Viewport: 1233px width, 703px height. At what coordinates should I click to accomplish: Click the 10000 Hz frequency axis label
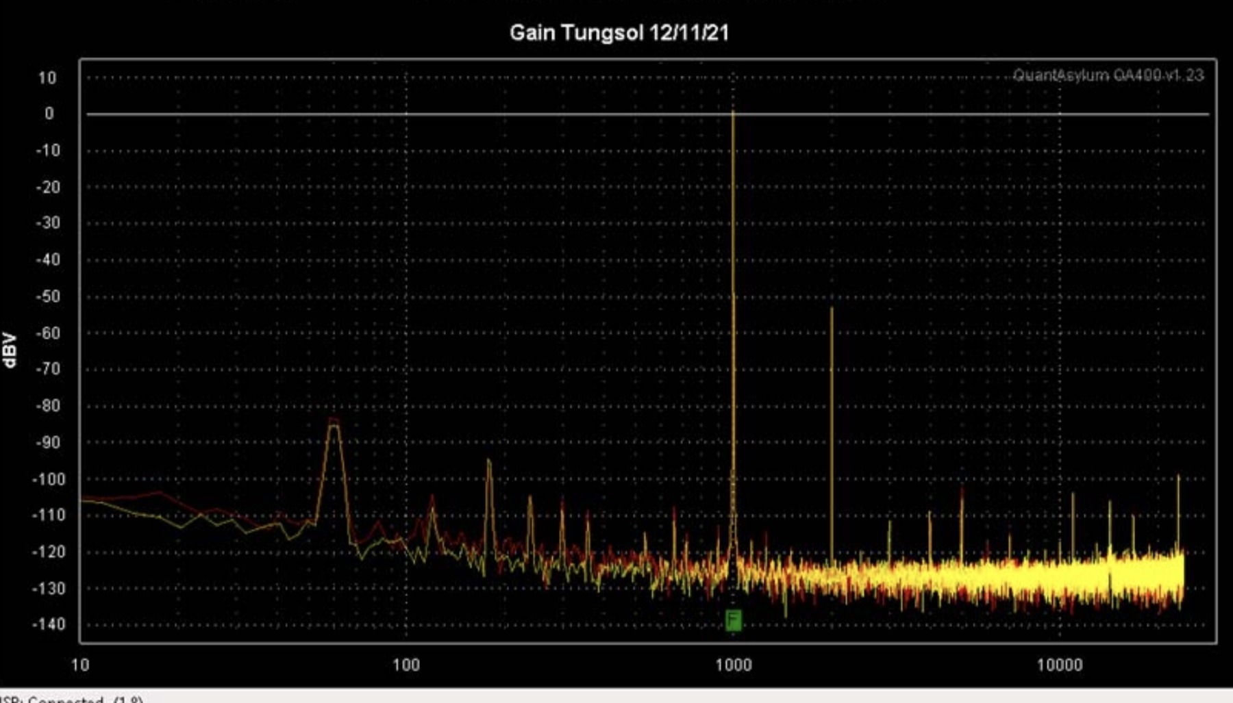tap(1059, 665)
